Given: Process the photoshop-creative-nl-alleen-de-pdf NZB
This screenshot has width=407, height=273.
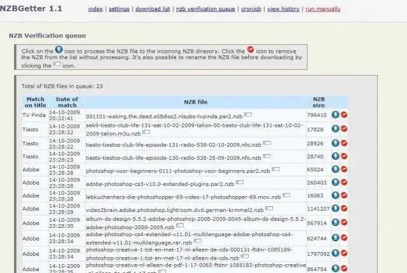Looking at the screenshot, I should (335, 269).
